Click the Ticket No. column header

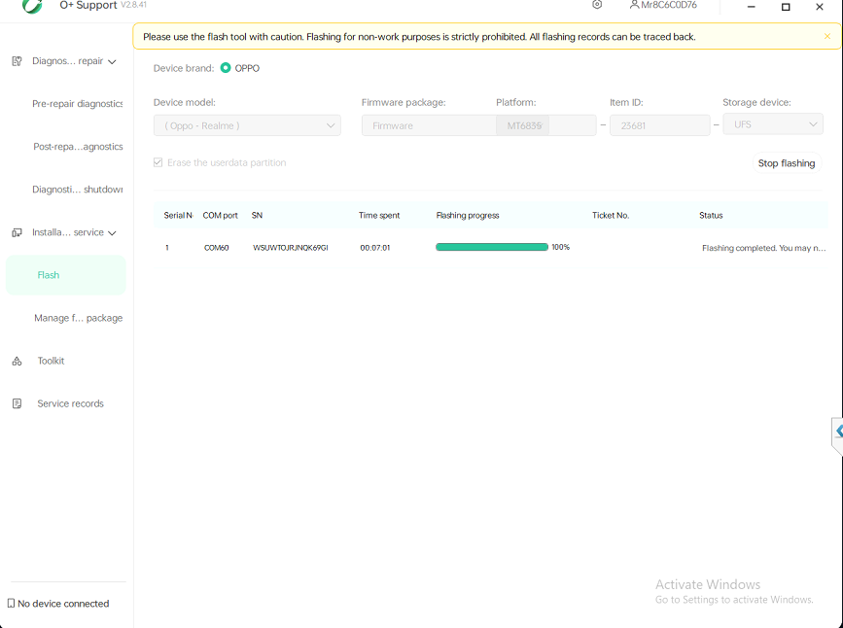(611, 215)
